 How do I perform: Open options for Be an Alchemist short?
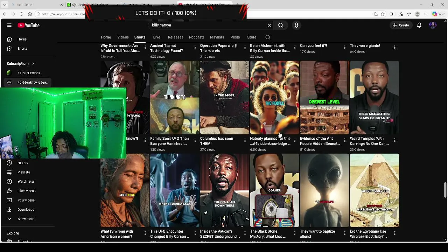coord(295,47)
